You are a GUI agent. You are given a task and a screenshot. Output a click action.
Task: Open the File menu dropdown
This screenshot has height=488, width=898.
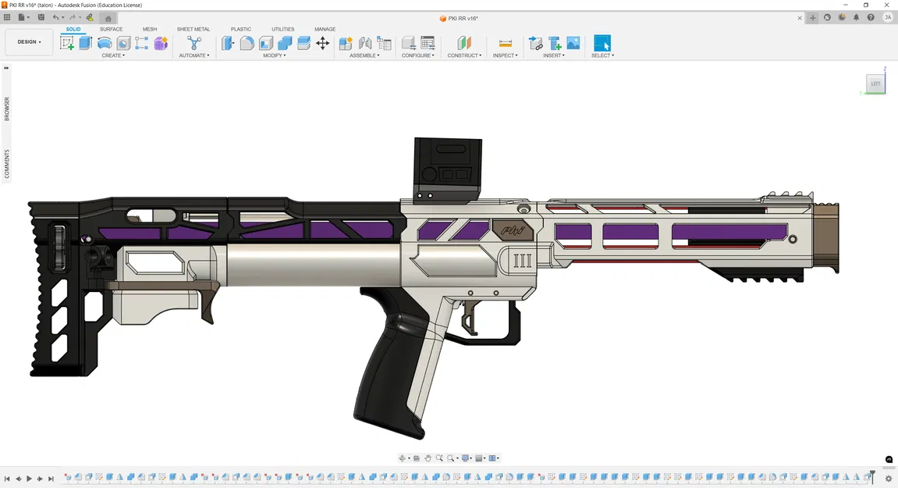[23, 17]
